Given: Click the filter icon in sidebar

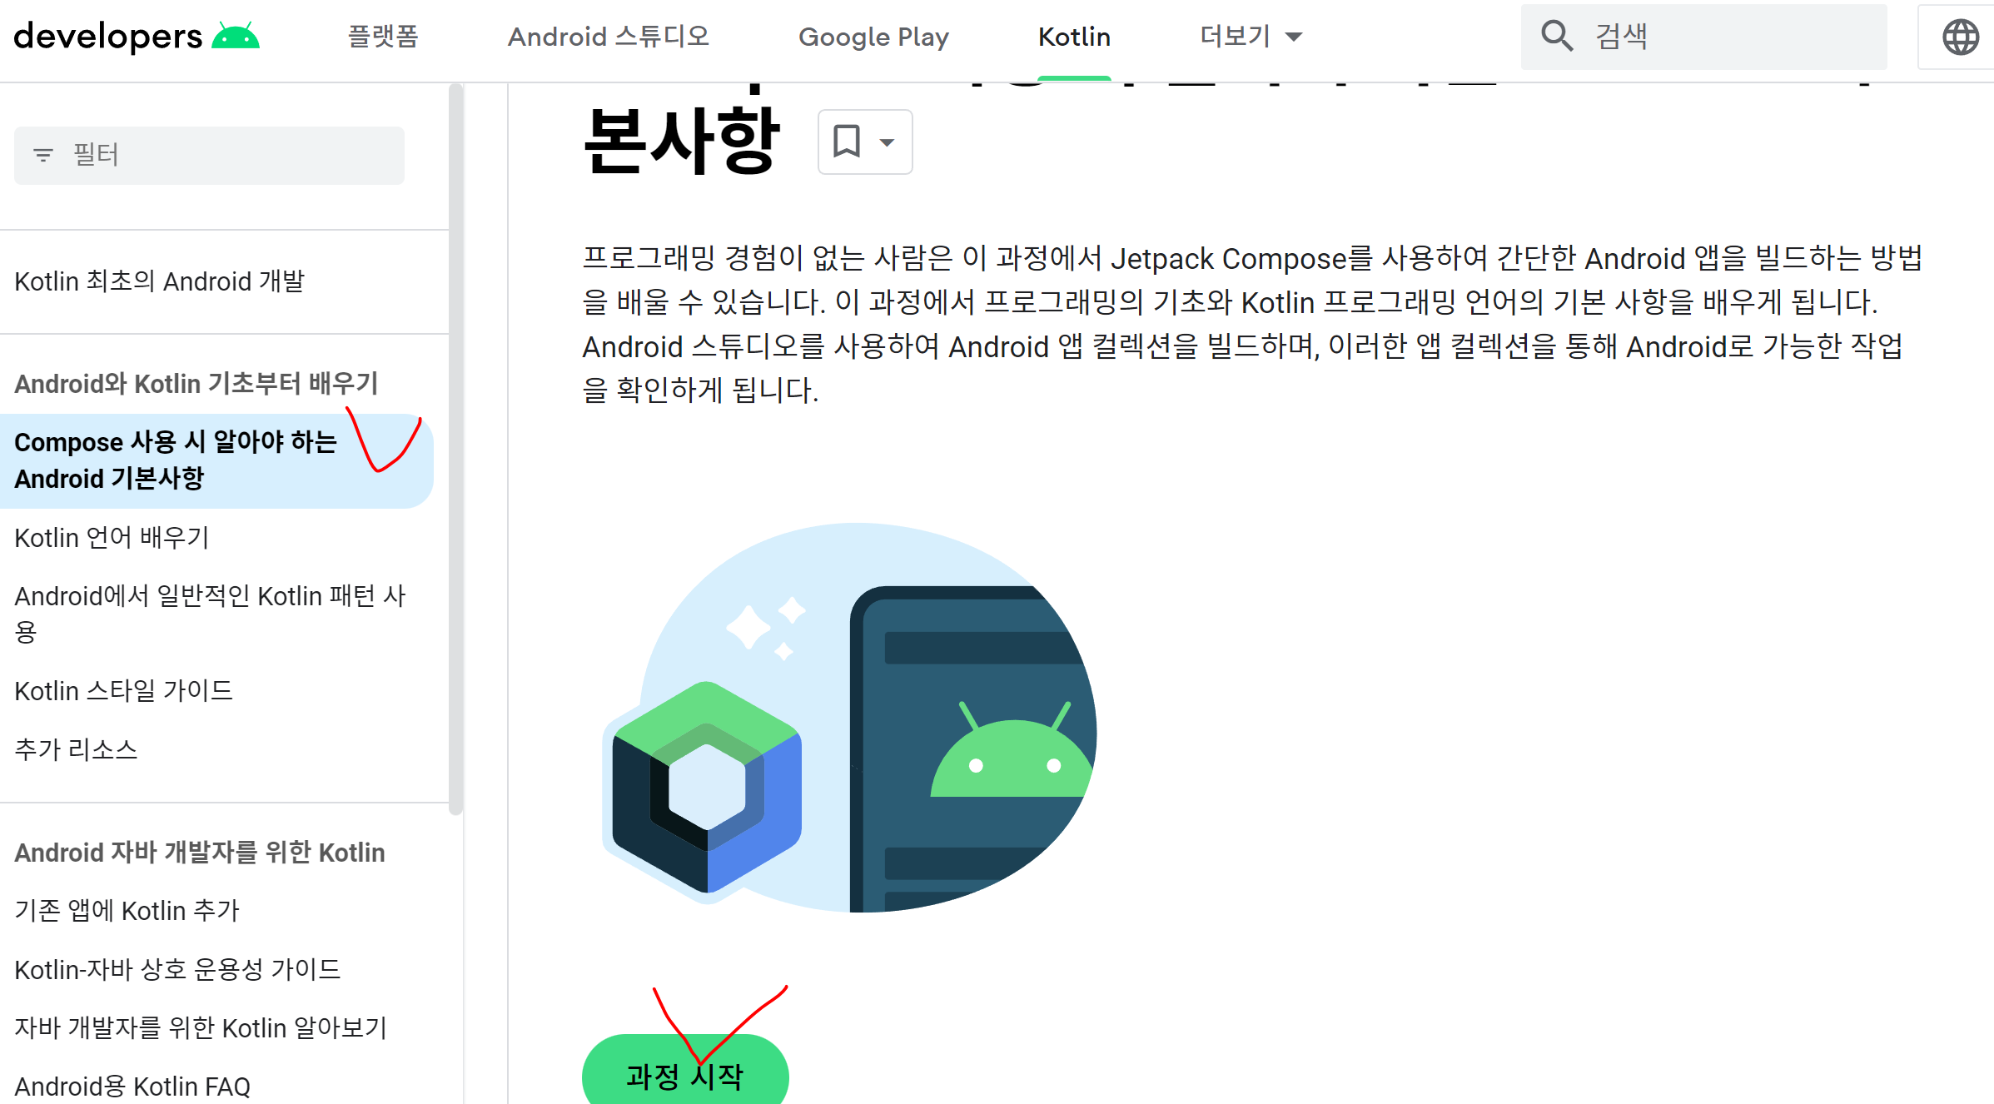Looking at the screenshot, I should point(43,155).
